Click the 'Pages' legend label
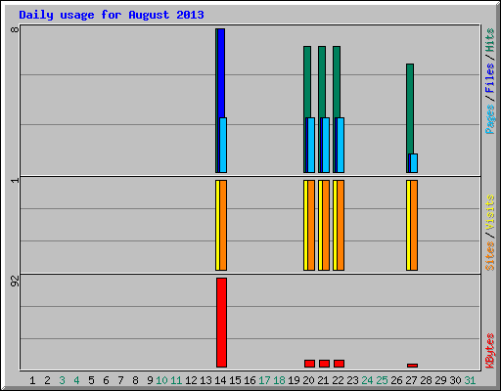Screen dimensions: 501x391 [489, 119]
